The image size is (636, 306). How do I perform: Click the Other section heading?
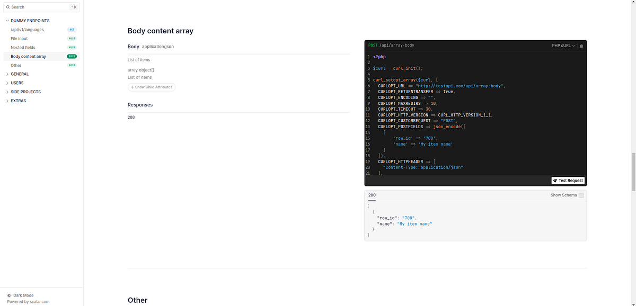pos(138,300)
